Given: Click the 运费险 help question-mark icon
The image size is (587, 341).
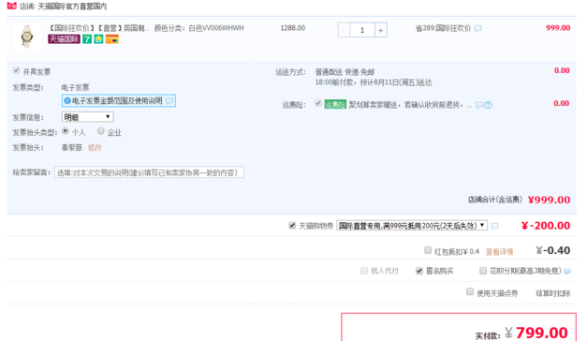Looking at the screenshot, I should [488, 105].
